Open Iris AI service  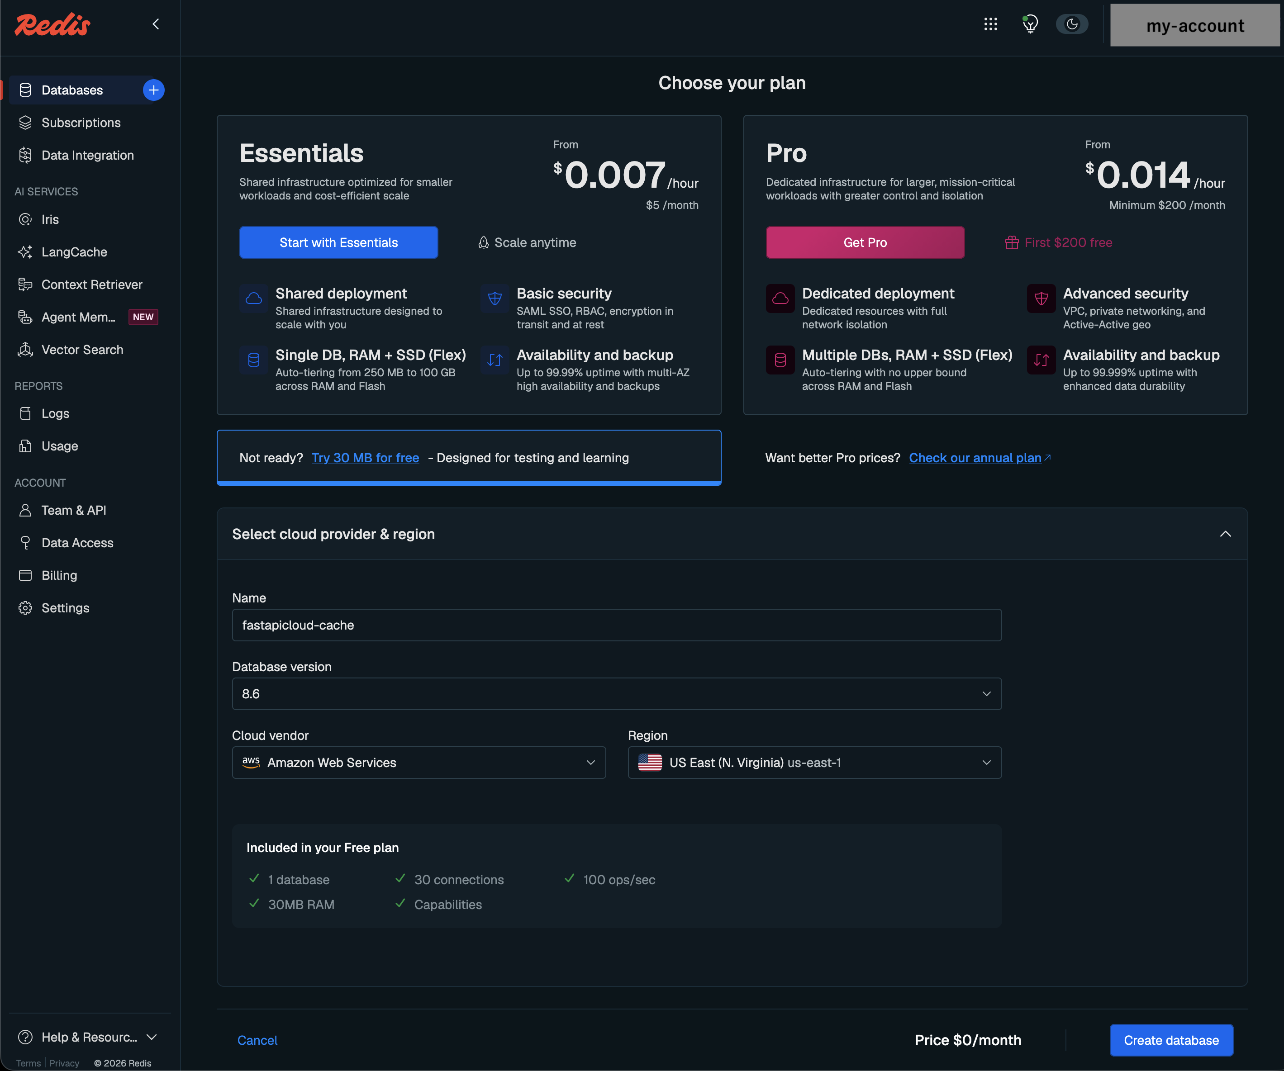(x=50, y=219)
